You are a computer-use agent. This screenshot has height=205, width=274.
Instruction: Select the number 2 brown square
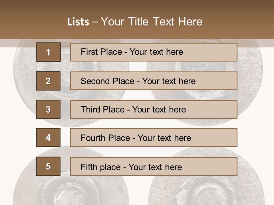pyautogui.click(x=48, y=81)
